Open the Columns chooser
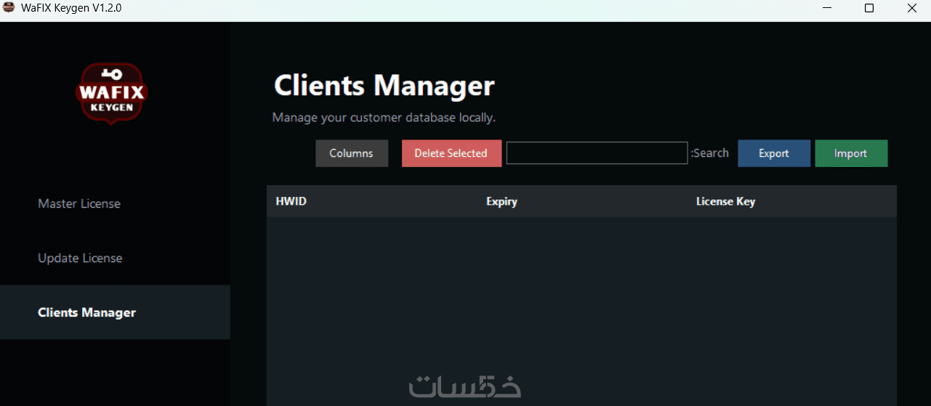The width and height of the screenshot is (931, 406). coord(352,153)
